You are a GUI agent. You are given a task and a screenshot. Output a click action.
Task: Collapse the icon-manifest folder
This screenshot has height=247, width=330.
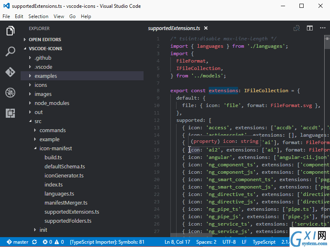click(35, 148)
